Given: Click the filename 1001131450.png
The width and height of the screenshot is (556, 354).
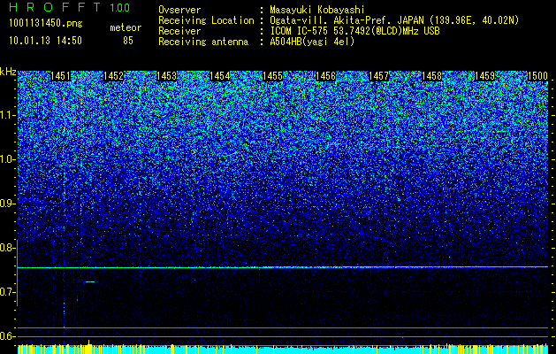Looking at the screenshot, I should (46, 23).
